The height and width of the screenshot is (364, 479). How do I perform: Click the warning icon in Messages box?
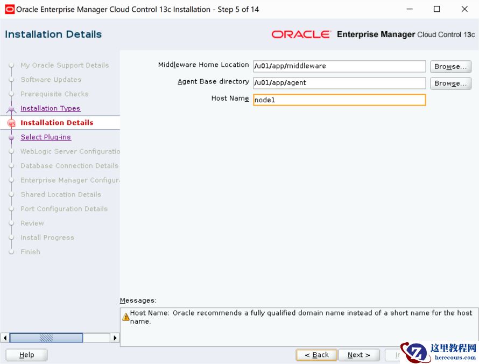125,317
